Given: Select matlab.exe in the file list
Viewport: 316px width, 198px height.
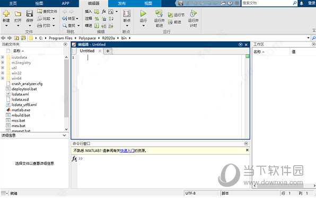Looking at the screenshot, I should [21, 110].
